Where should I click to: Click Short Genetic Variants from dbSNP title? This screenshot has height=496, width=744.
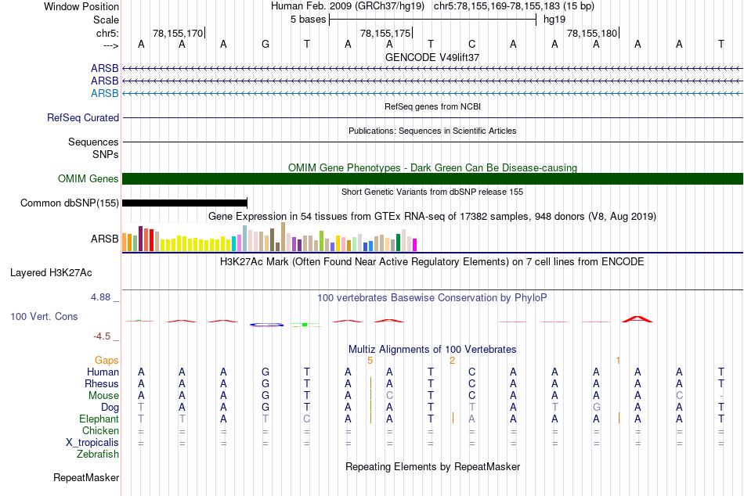[432, 192]
